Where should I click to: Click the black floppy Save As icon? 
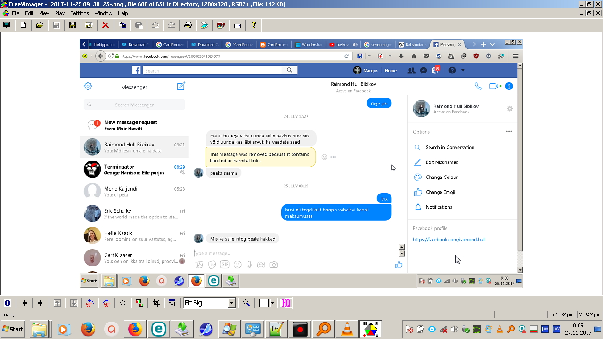(x=73, y=25)
